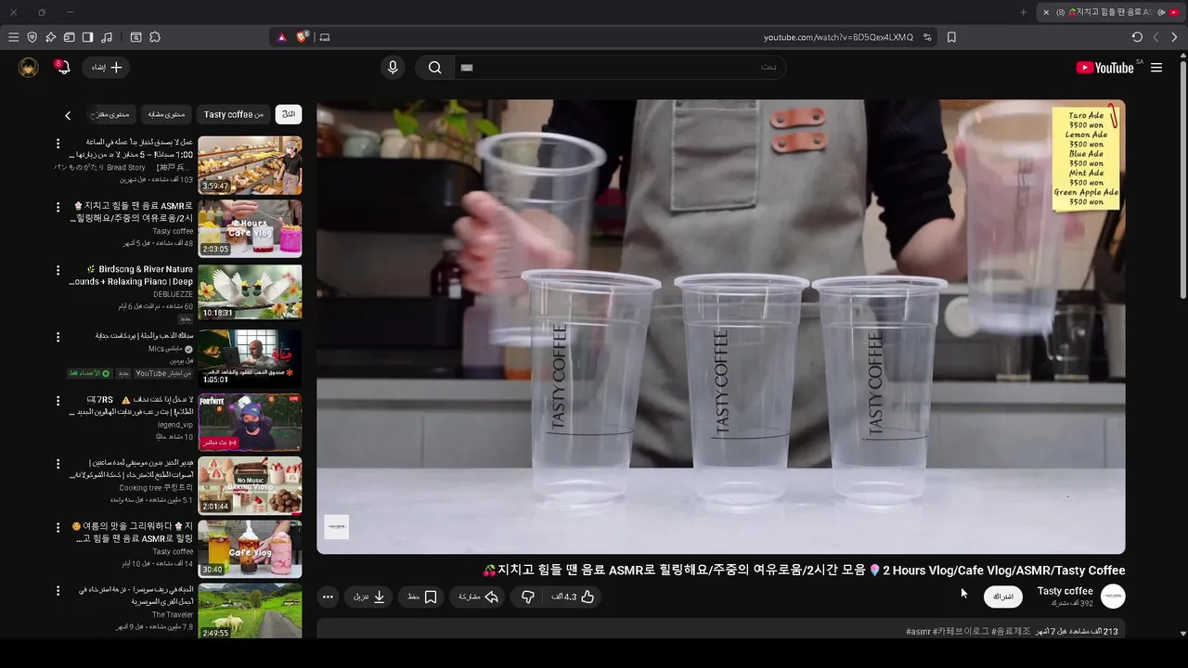
Task: Open options for 30:40 Cafe Vlog suggestion
Action: click(x=58, y=527)
